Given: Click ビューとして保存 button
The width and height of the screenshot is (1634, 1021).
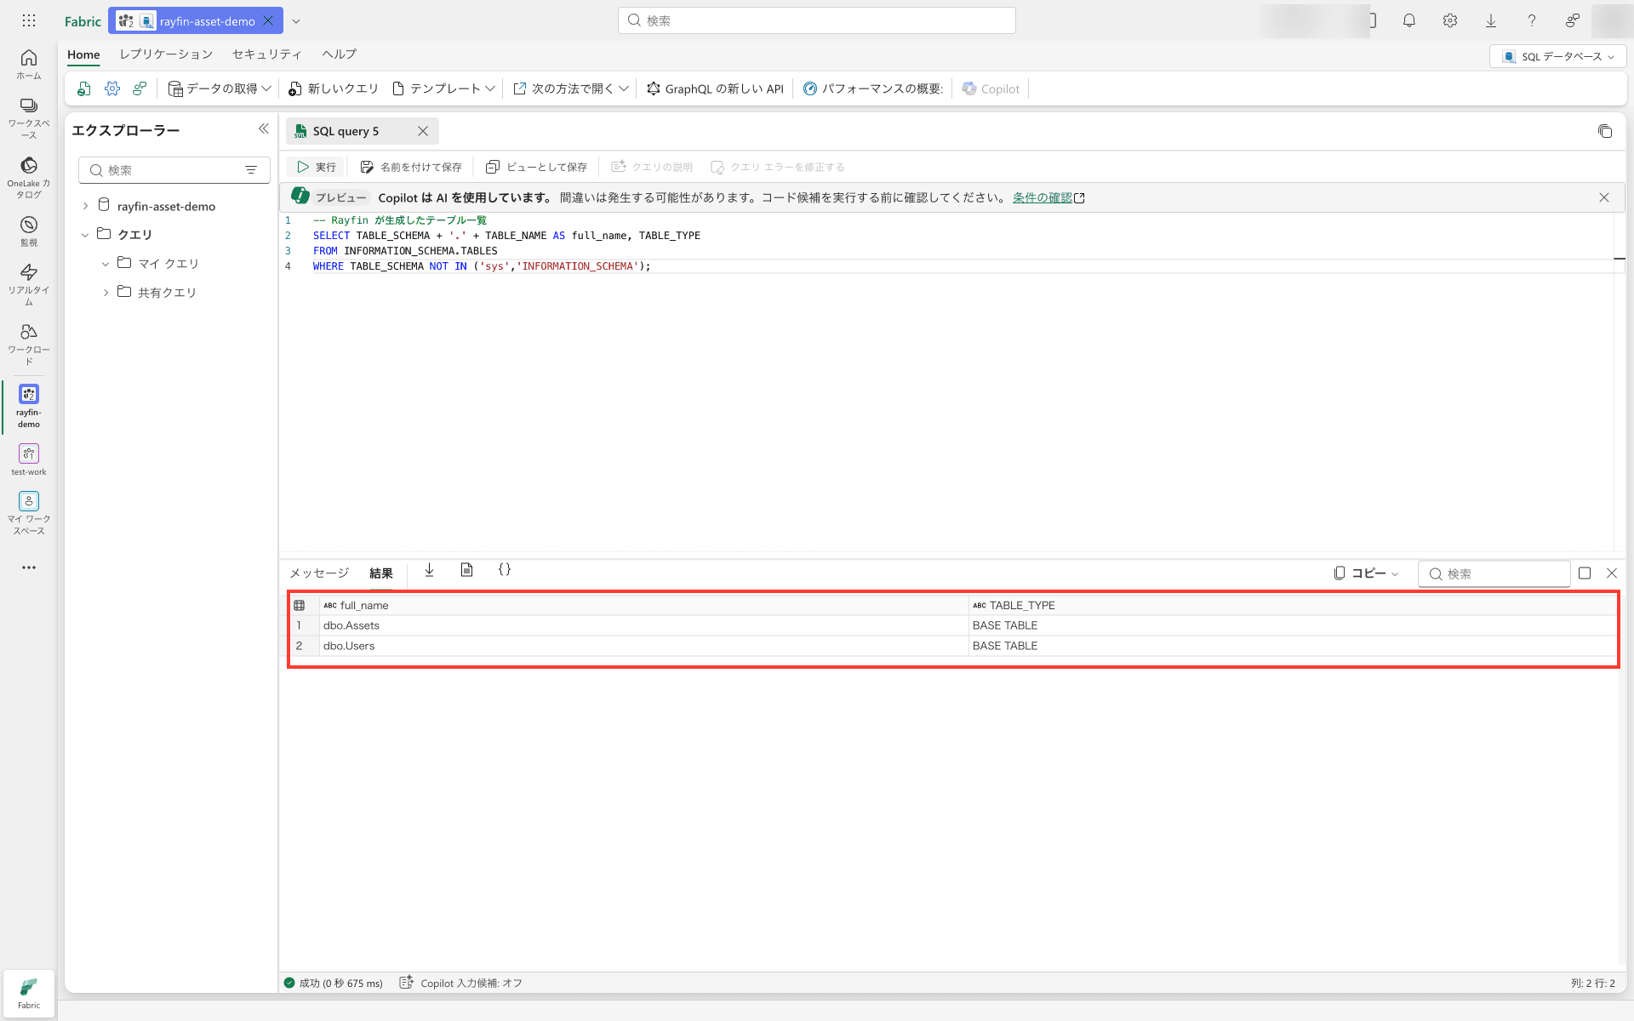Looking at the screenshot, I should [536, 167].
